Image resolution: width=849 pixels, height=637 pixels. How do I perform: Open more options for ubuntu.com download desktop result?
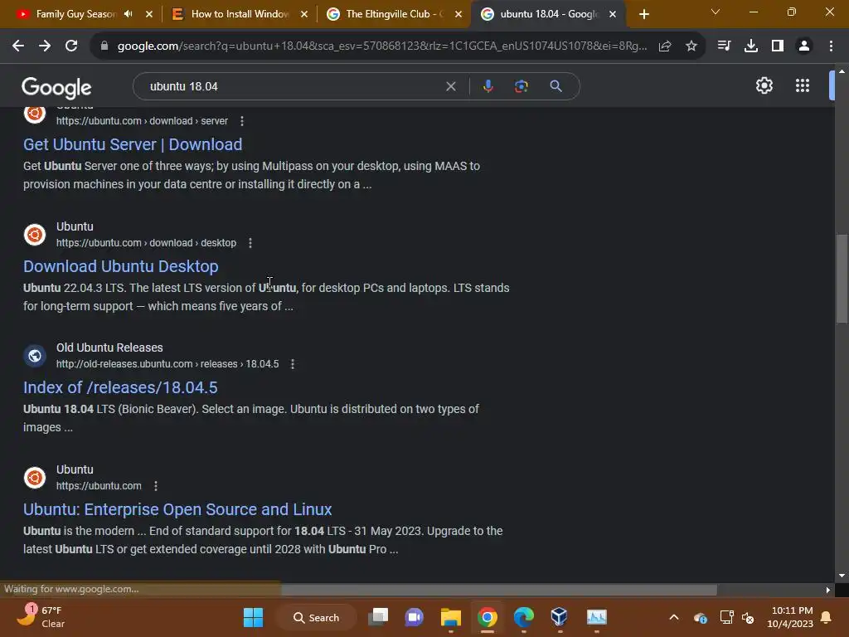tap(250, 243)
